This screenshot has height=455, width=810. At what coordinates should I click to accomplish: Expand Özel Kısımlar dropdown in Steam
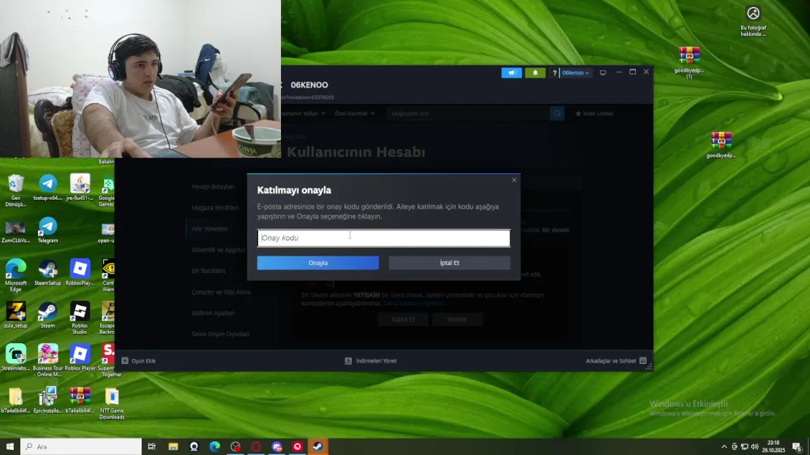pyautogui.click(x=354, y=114)
